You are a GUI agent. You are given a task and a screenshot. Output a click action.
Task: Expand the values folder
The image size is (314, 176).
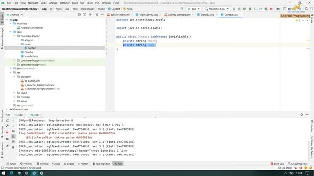(14, 101)
